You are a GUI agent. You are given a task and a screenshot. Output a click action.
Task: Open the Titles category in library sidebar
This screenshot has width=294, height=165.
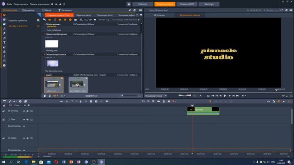4,43
